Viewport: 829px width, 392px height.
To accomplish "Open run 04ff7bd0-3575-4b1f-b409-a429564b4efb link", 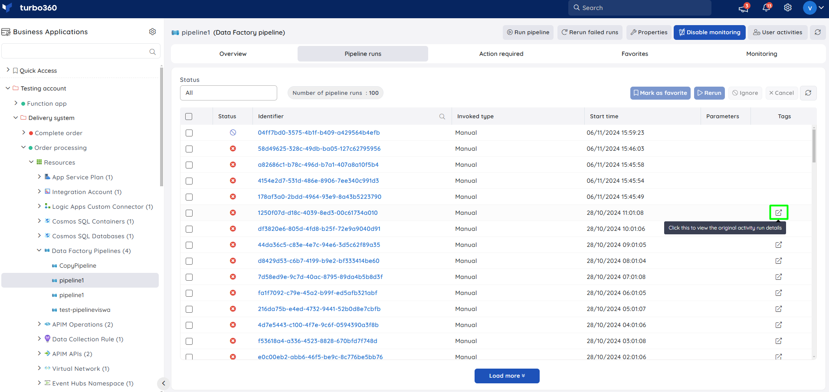I will click(319, 133).
